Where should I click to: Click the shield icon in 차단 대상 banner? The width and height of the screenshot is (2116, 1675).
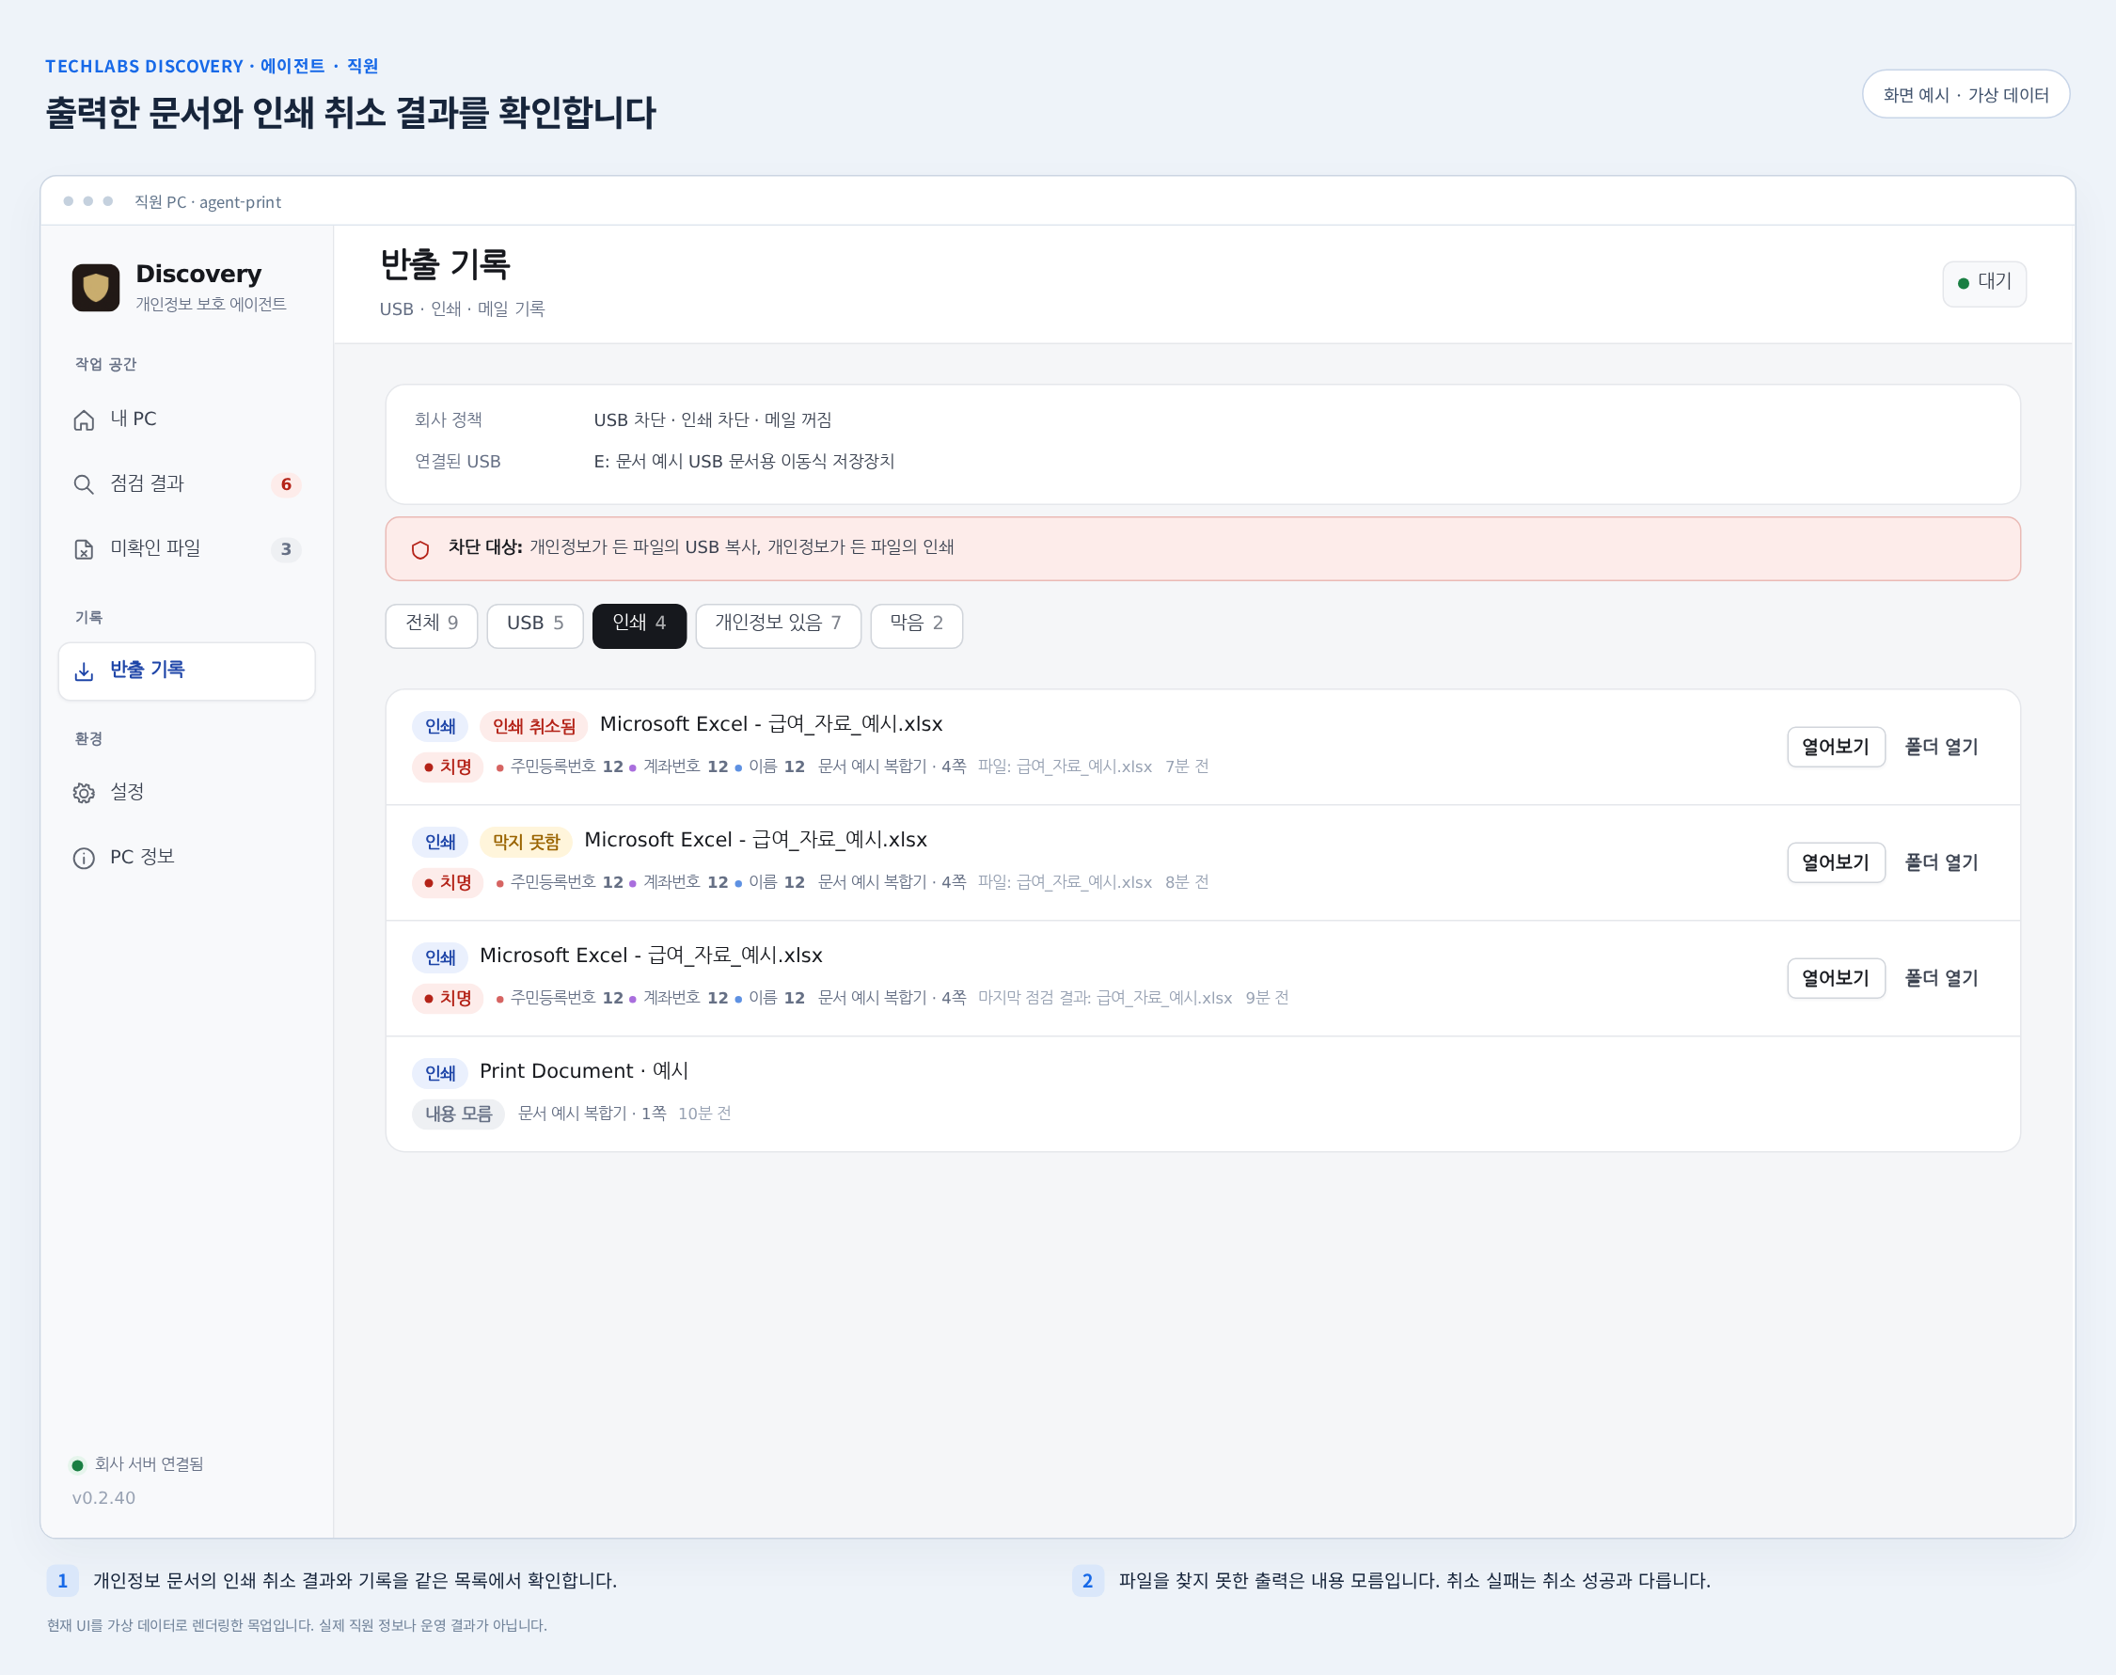point(420,549)
